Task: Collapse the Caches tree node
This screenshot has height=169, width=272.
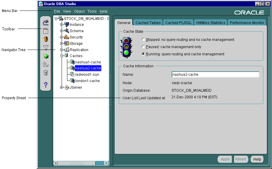Action: click(62, 56)
